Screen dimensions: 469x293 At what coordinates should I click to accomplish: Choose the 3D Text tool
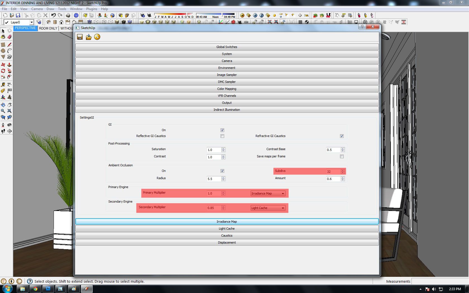(x=9, y=97)
